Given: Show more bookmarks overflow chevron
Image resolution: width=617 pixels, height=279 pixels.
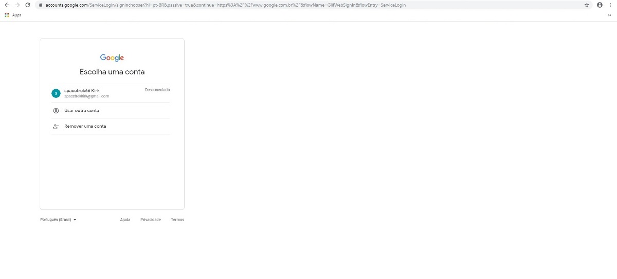Looking at the screenshot, I should [610, 15].
